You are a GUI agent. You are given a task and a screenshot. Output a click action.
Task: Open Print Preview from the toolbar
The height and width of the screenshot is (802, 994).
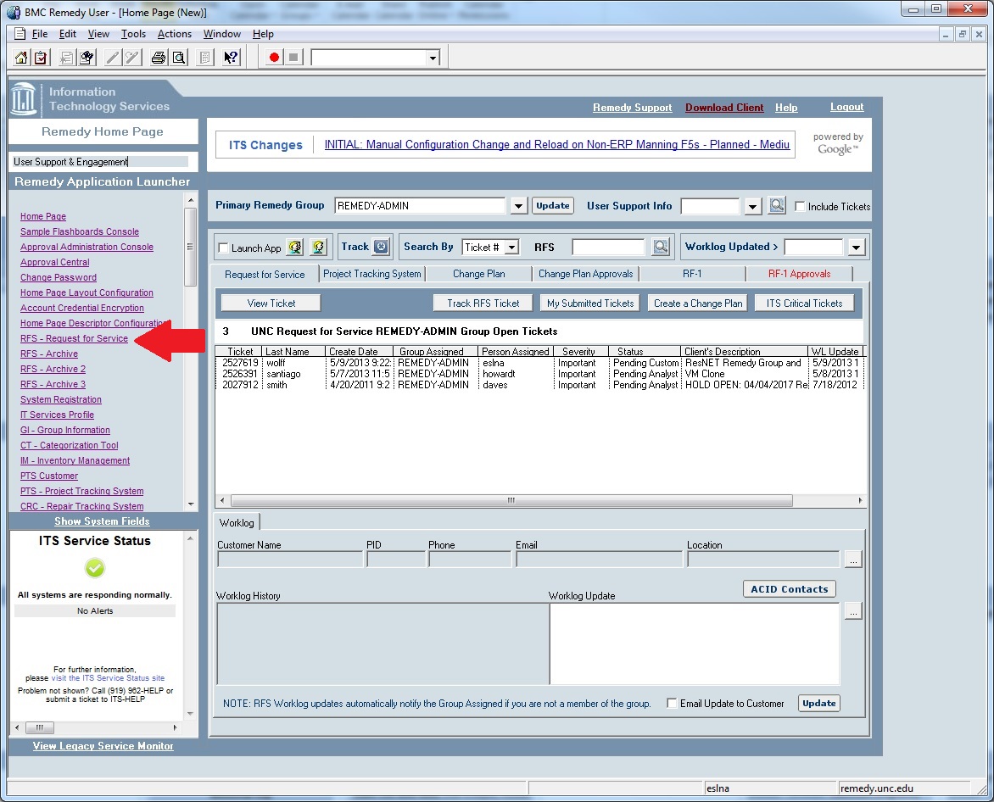pyautogui.click(x=179, y=58)
